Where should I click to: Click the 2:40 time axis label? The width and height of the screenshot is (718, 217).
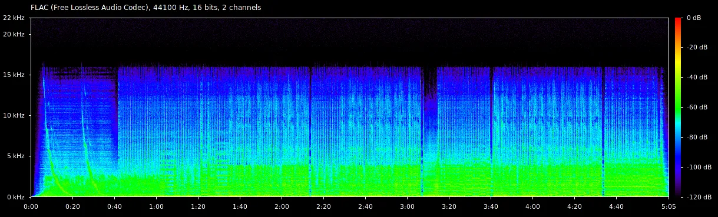pos(365,206)
